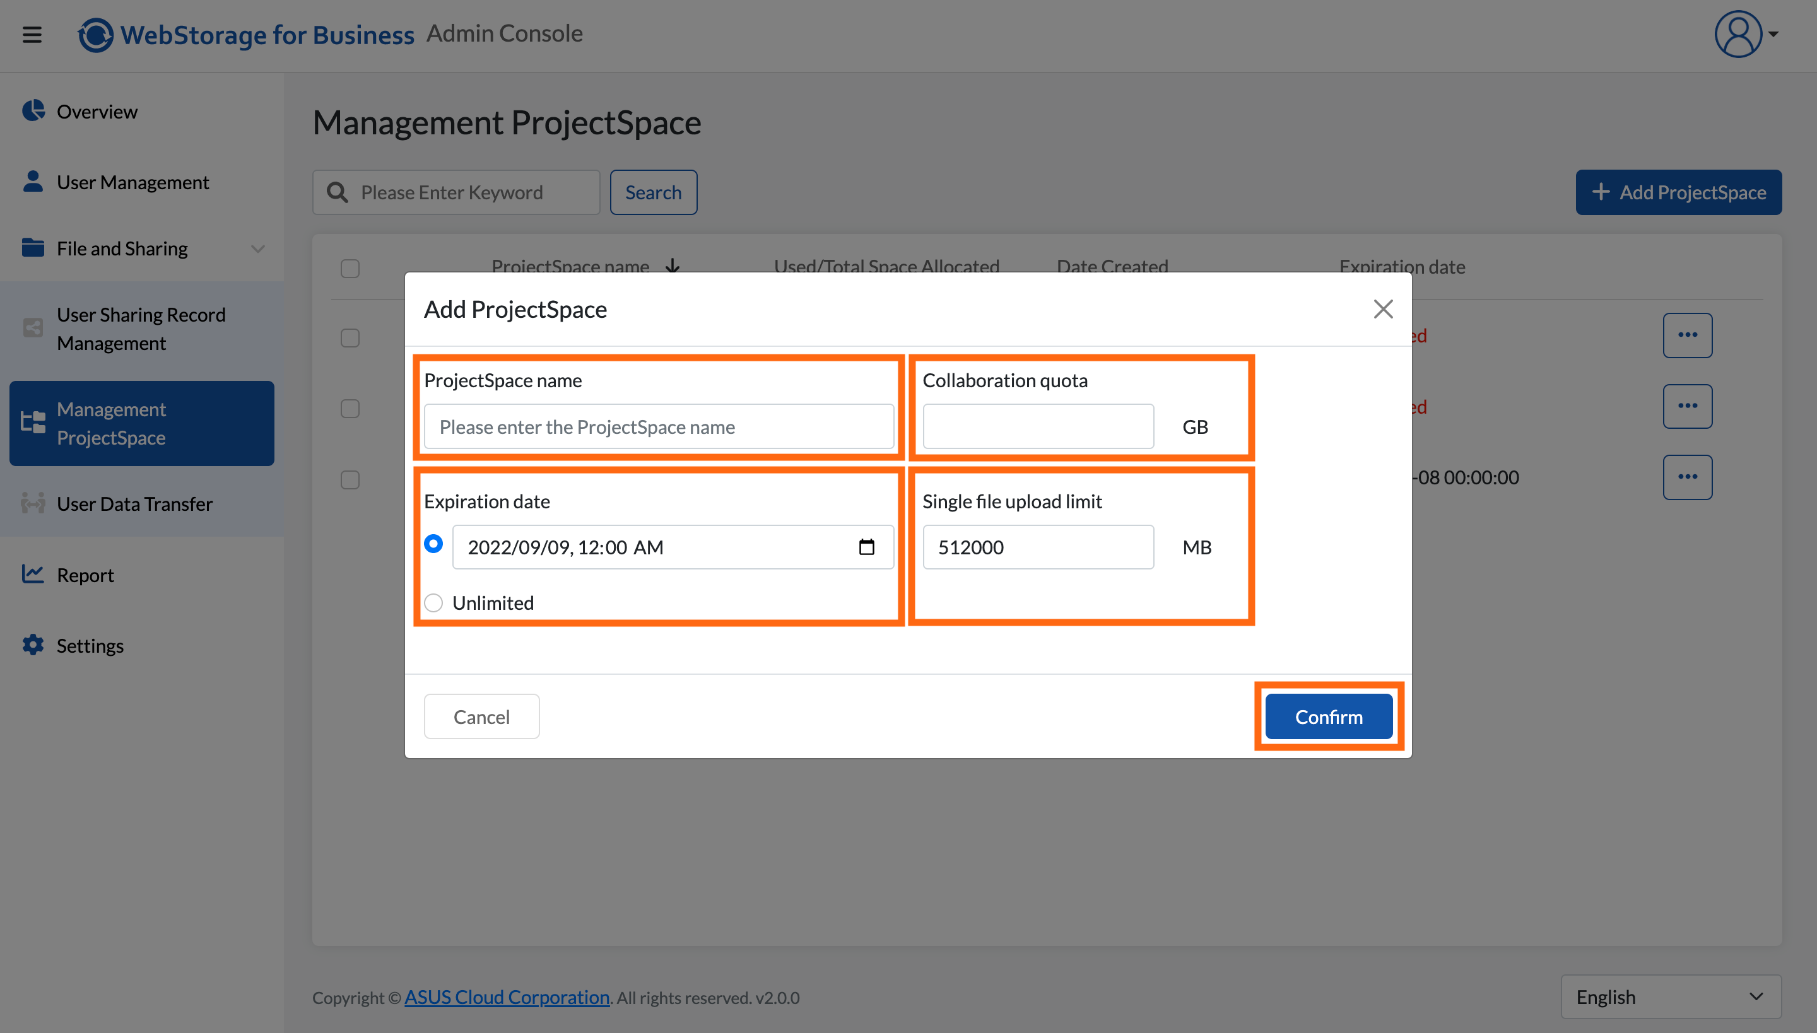The height and width of the screenshot is (1033, 1817).
Task: Open first row more-options ellipsis menu
Action: [x=1688, y=335]
